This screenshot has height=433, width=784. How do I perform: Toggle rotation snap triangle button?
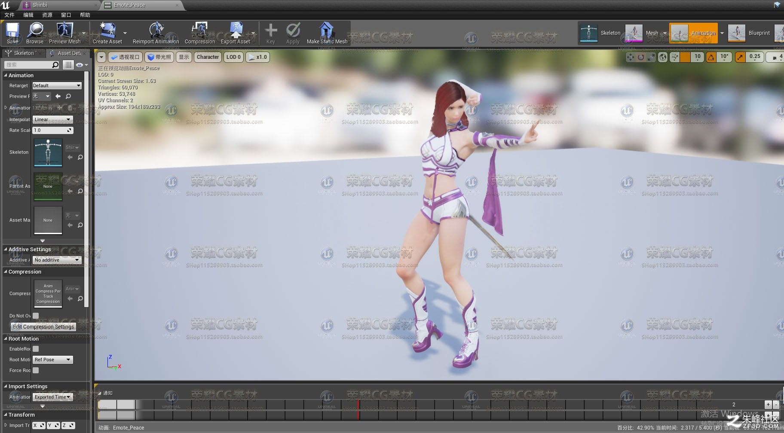pos(711,57)
